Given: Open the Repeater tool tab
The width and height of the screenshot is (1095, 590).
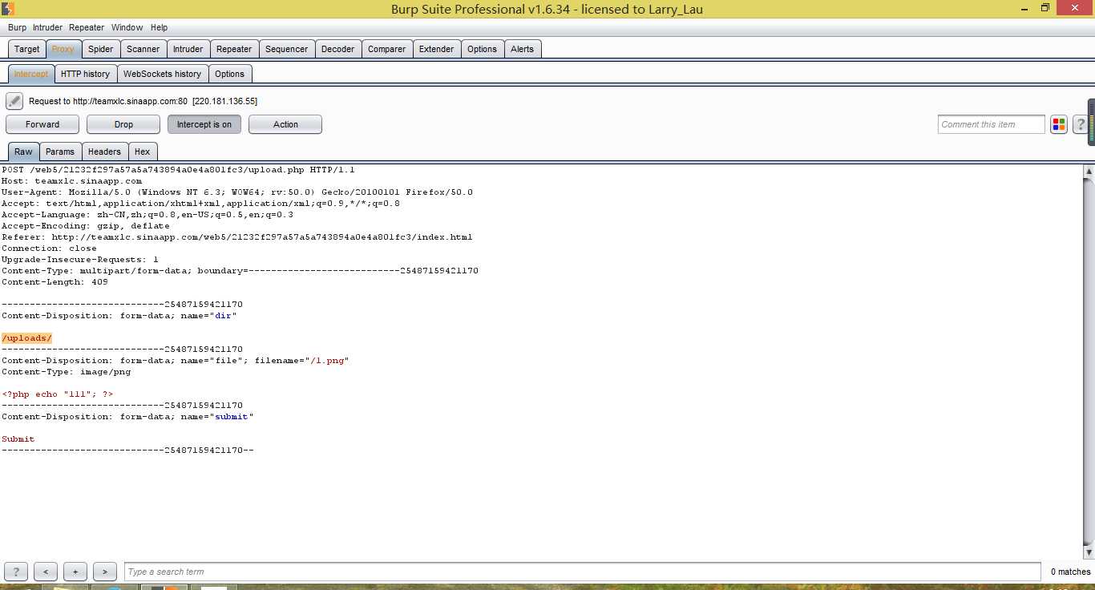Looking at the screenshot, I should [x=234, y=49].
